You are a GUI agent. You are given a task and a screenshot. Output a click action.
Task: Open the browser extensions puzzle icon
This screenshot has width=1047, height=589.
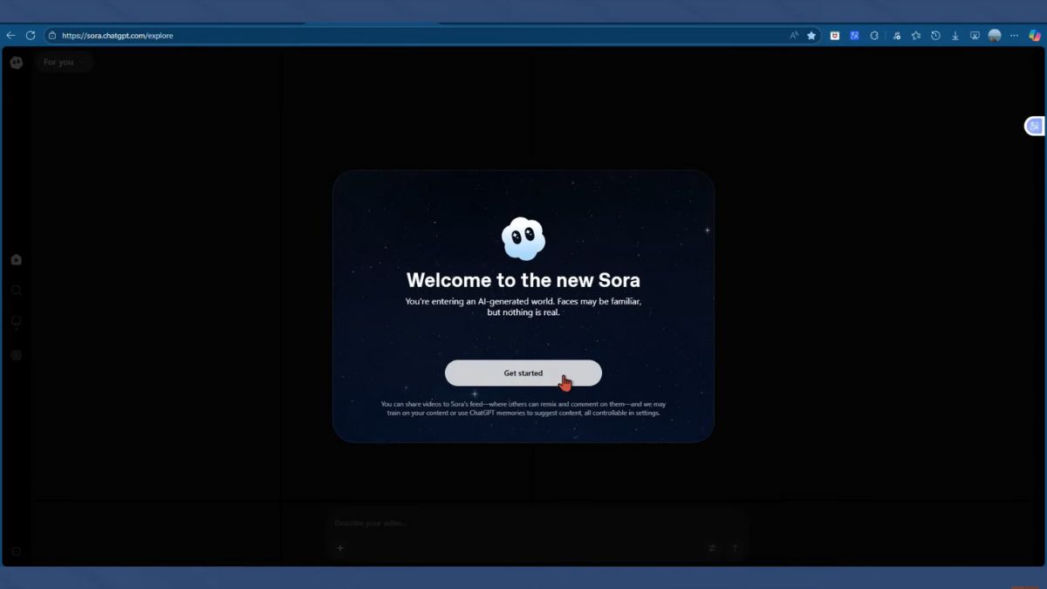pos(874,36)
